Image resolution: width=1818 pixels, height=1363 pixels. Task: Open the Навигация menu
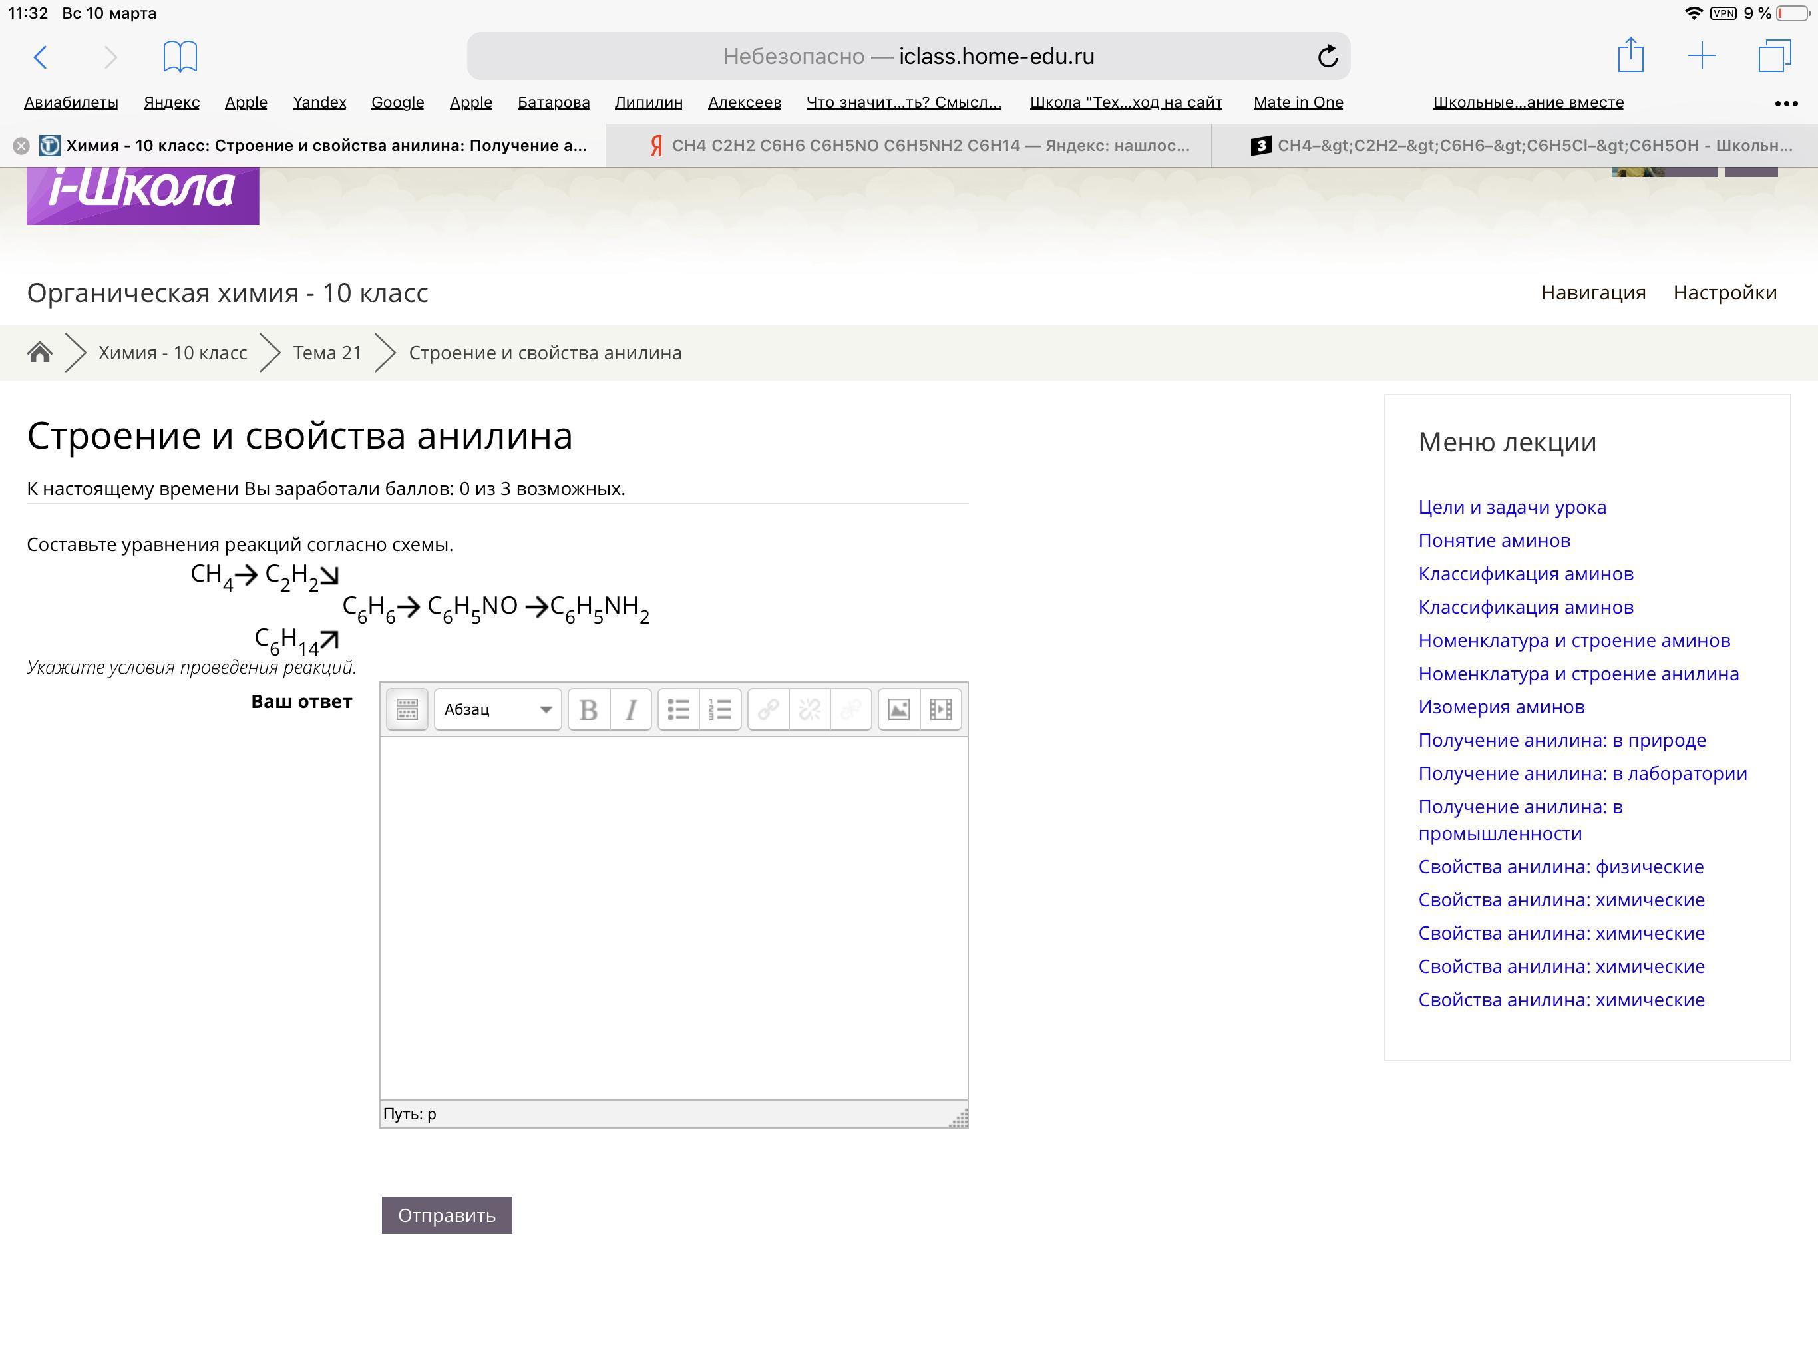coord(1593,293)
